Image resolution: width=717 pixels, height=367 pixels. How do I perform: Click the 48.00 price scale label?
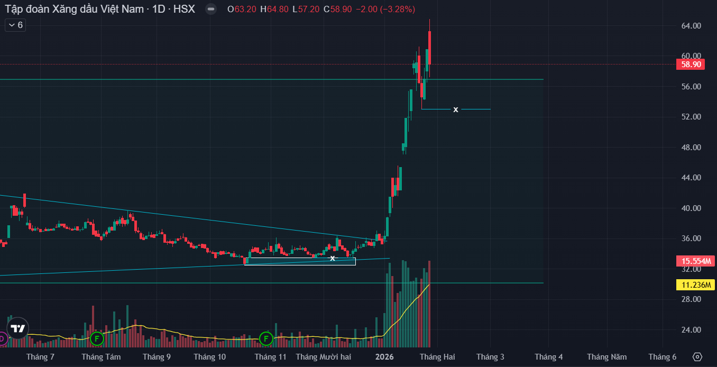(x=692, y=148)
